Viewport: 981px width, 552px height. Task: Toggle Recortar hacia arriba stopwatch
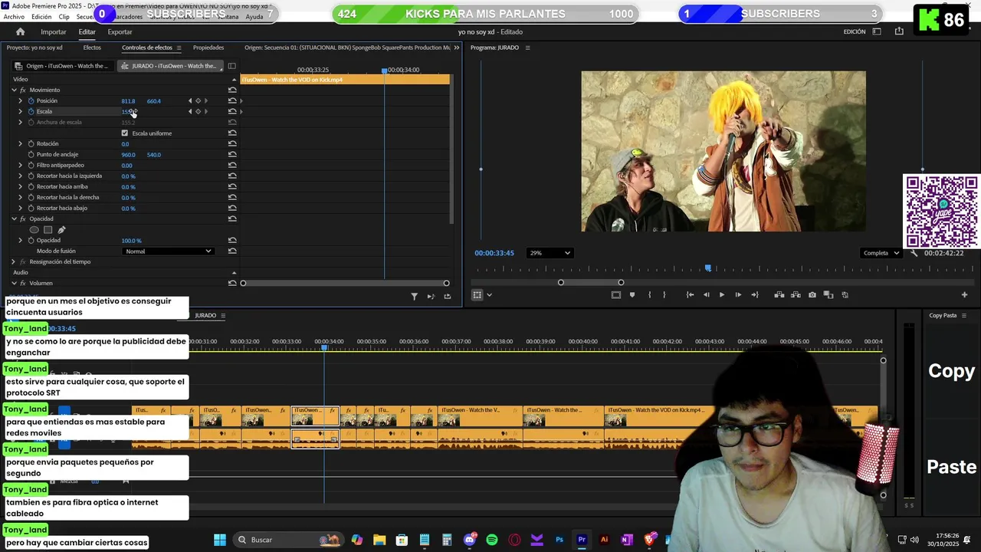(31, 186)
